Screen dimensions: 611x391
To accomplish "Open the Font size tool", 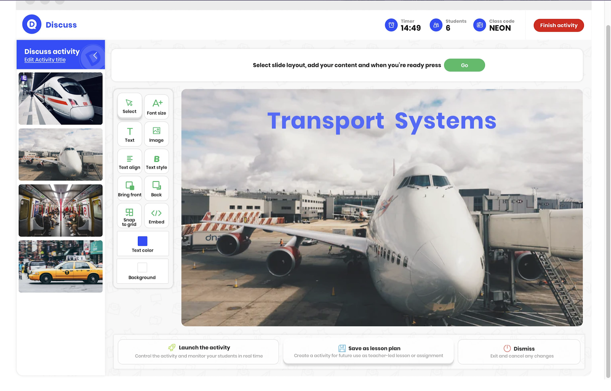I will click(157, 107).
